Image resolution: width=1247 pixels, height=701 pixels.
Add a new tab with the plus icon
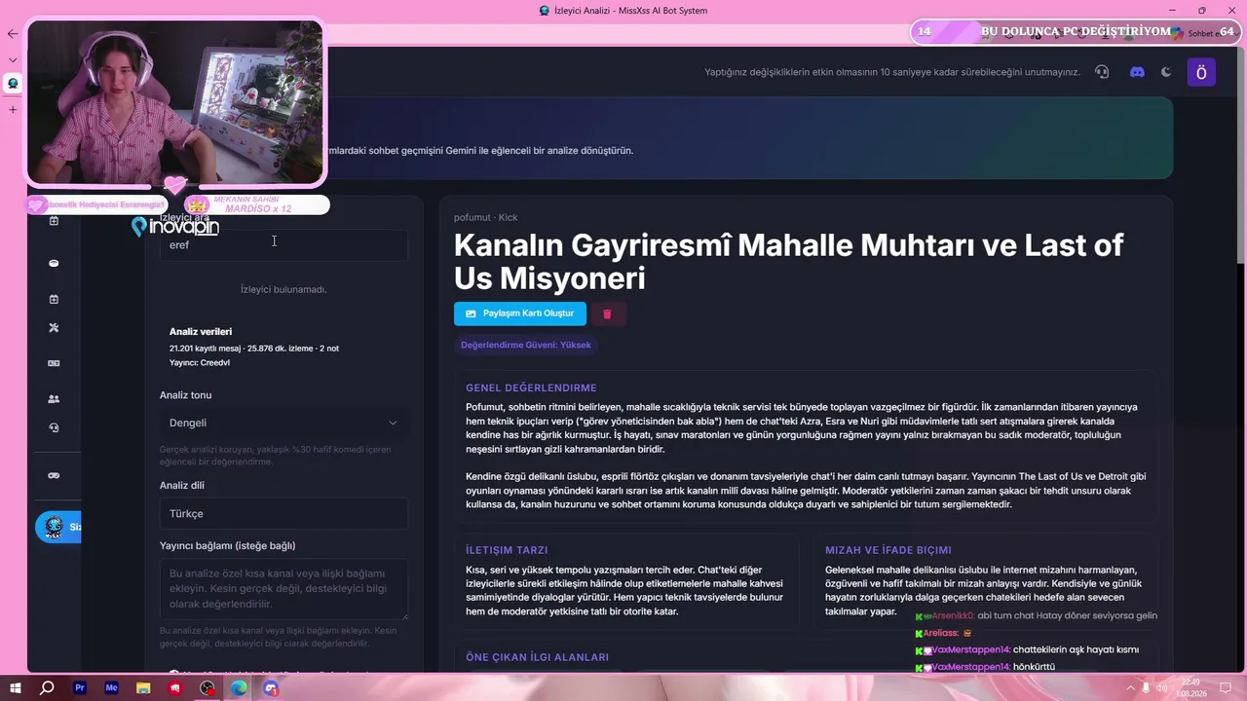tap(13, 109)
